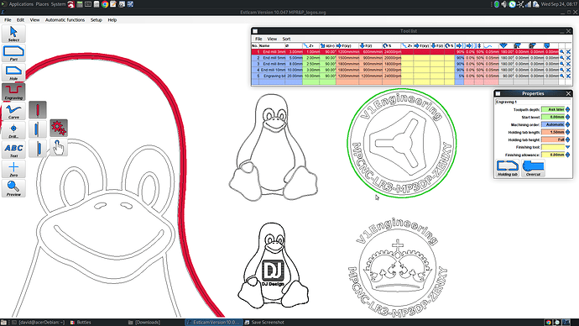The height and width of the screenshot is (326, 579).
Task: Select the 'Engraving bit' tool name cell
Action: click(272, 76)
